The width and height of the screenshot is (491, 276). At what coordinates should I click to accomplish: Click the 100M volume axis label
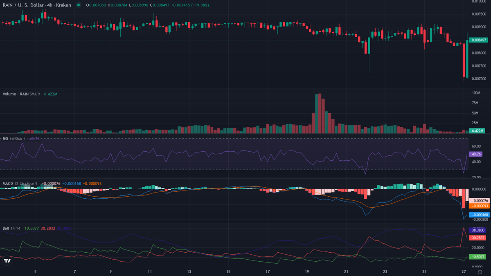[x=476, y=93]
